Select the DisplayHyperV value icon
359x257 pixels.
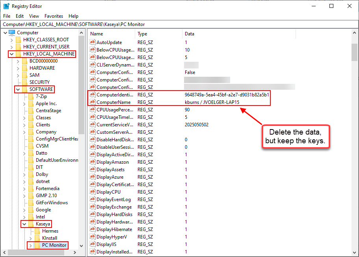[x=93, y=237]
